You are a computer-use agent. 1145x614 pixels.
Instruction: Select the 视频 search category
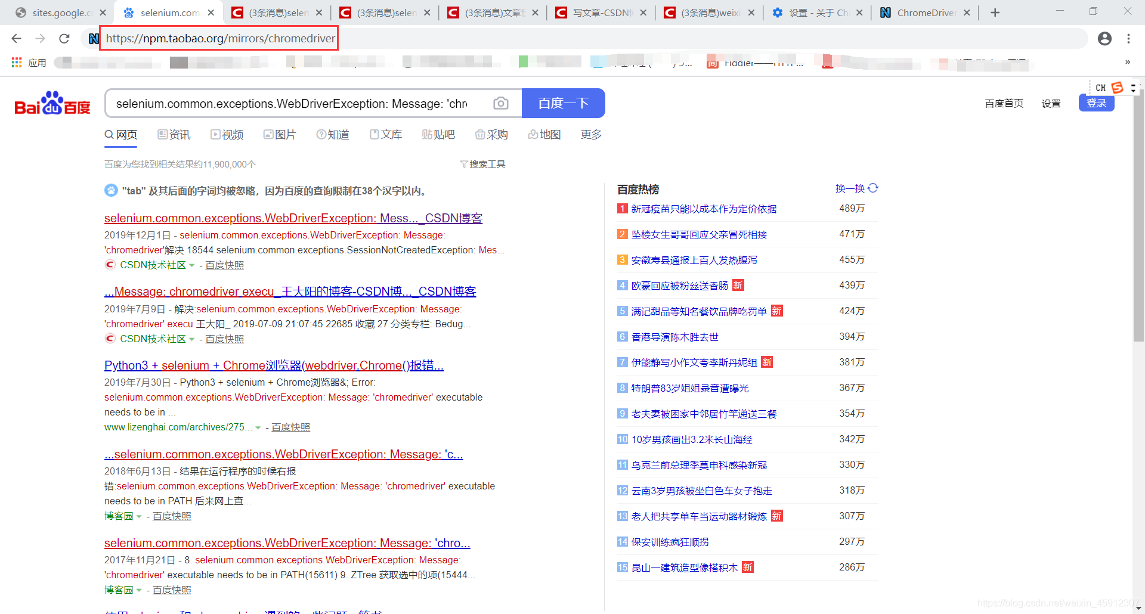(227, 135)
